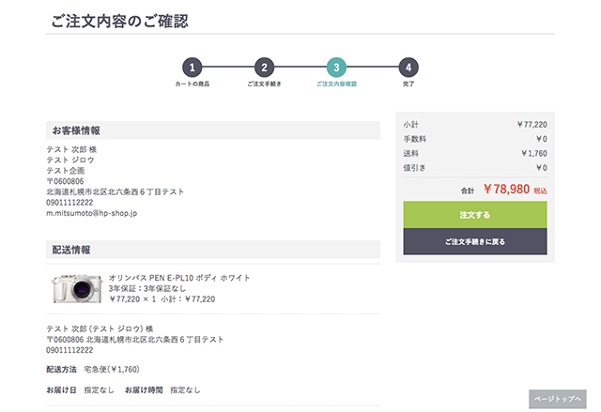Click total amount ￥78,980
The width and height of the screenshot is (601, 412).
pos(506,189)
